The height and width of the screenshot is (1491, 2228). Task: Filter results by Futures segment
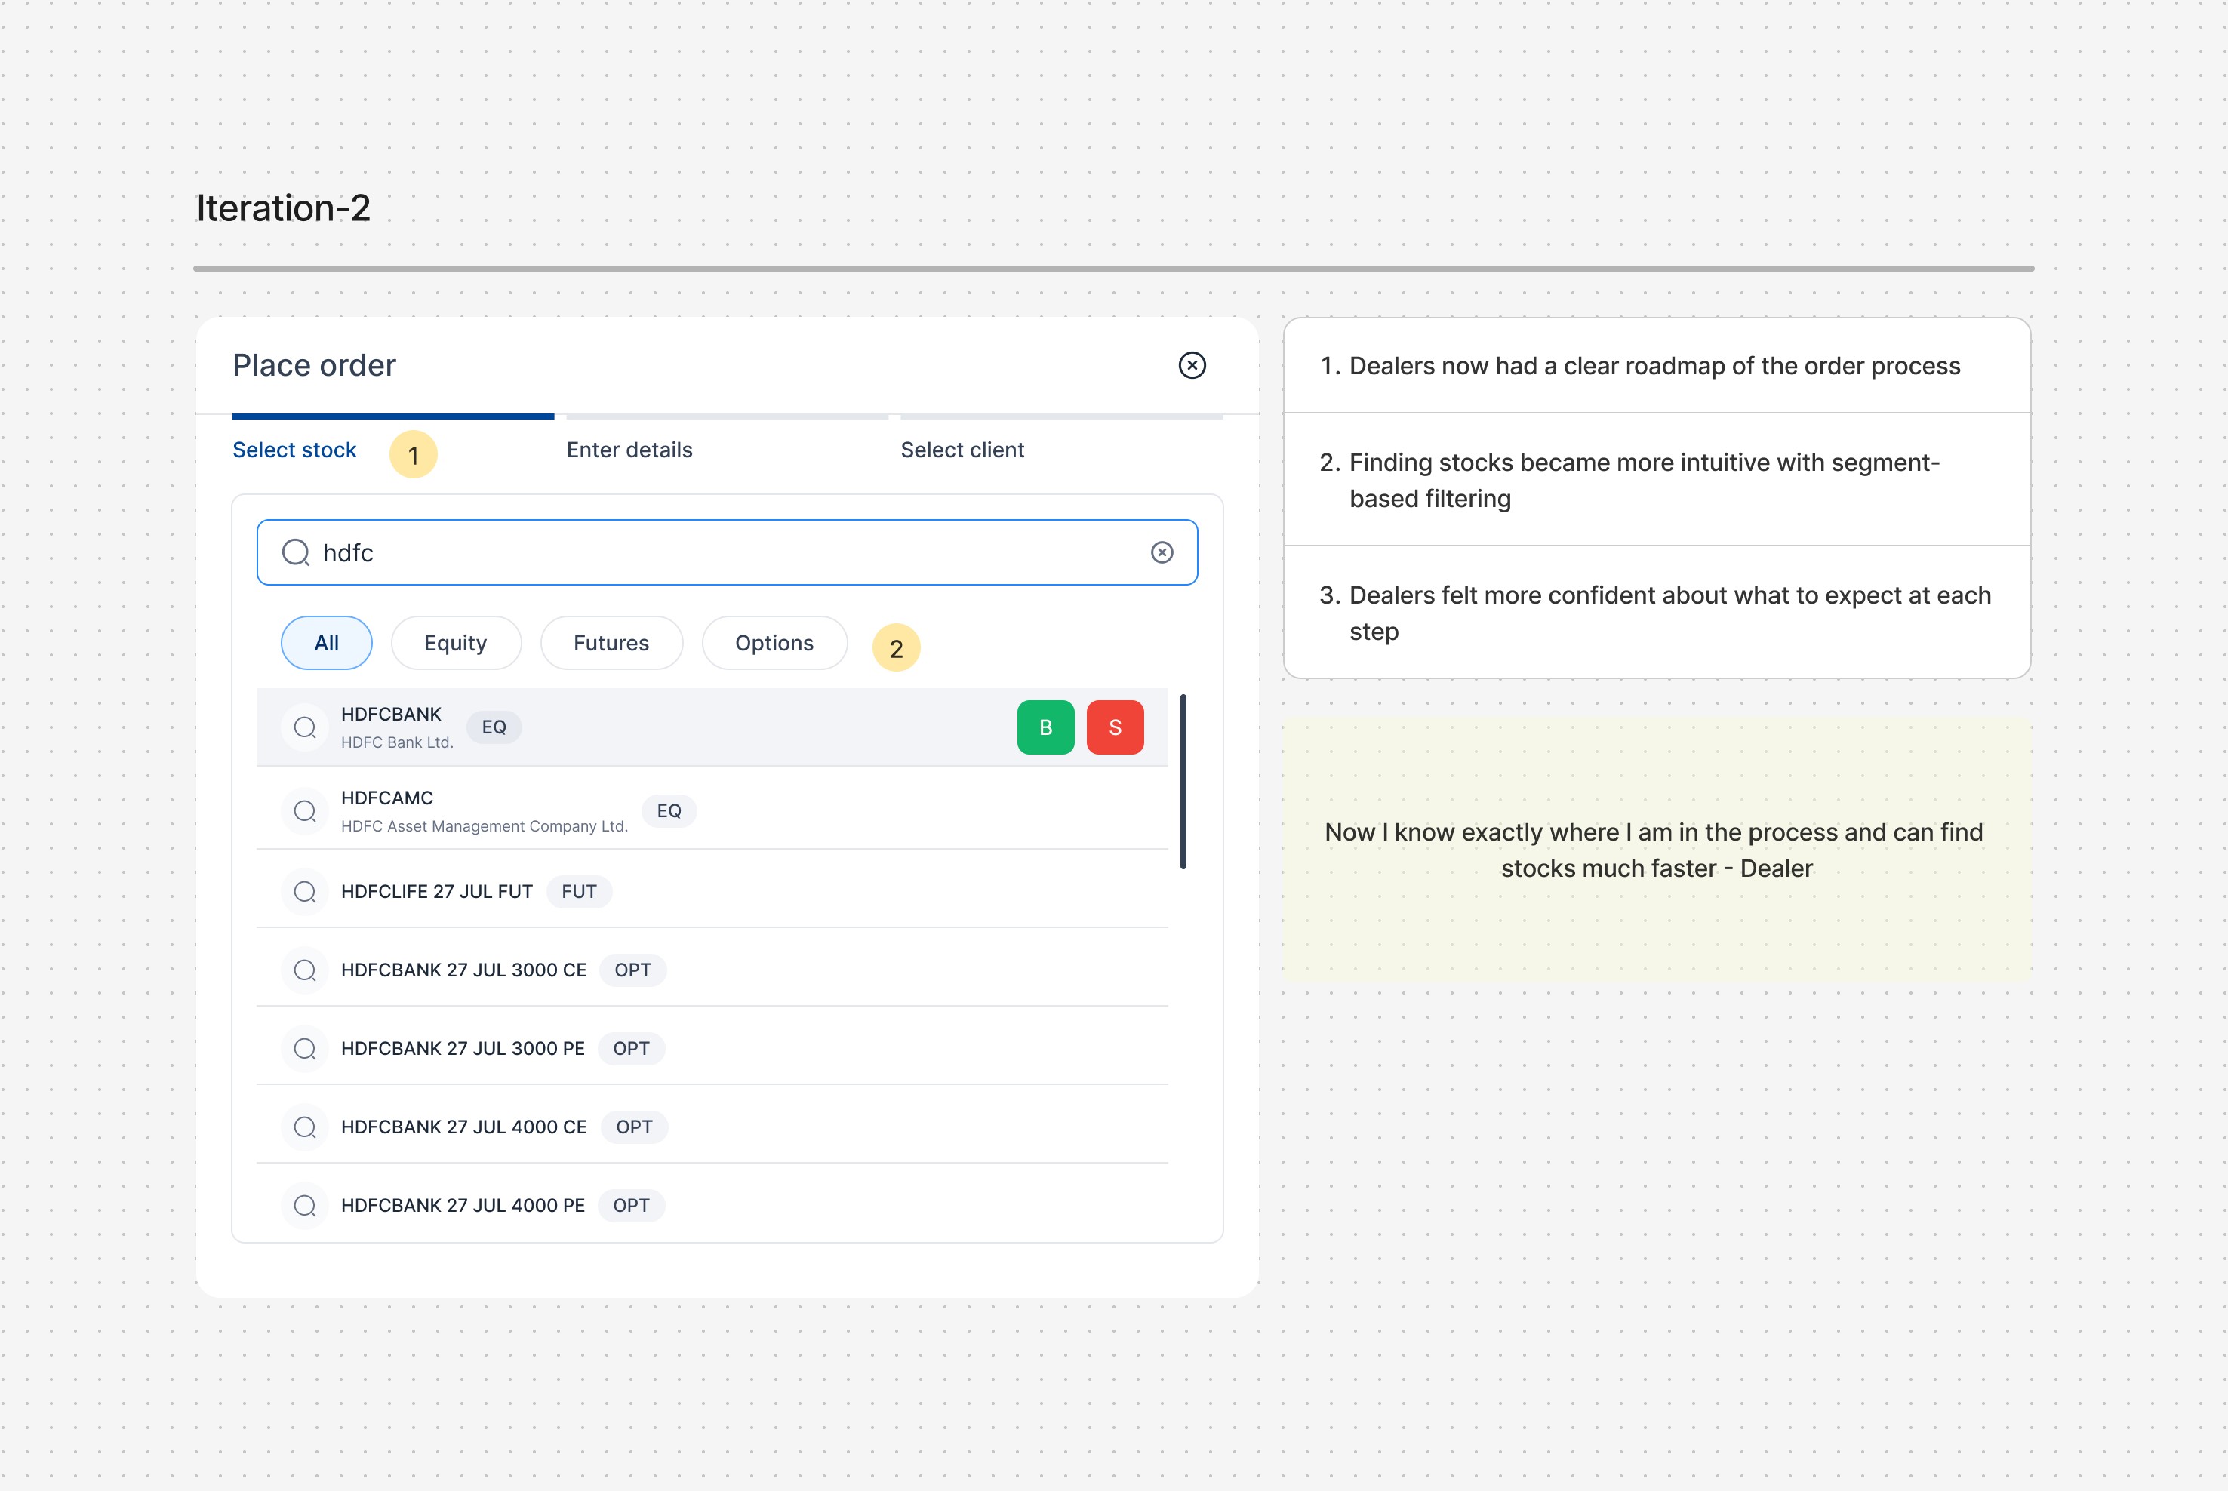click(611, 643)
